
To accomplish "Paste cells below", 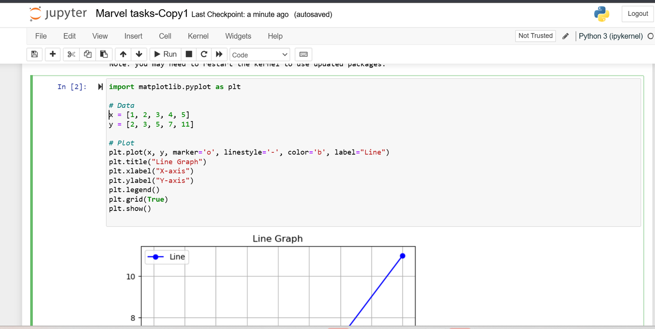I will (104, 54).
